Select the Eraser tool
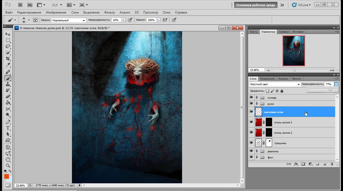This screenshot has height=191, width=343. [8, 97]
